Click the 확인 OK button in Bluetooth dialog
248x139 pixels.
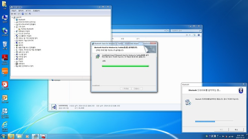(221, 129)
